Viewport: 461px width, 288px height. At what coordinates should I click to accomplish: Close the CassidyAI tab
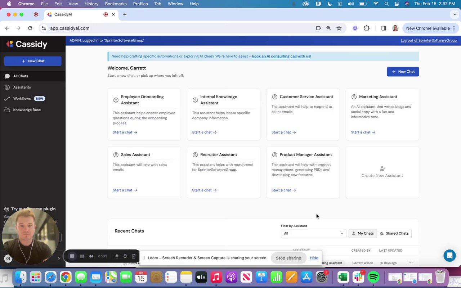tap(113, 14)
